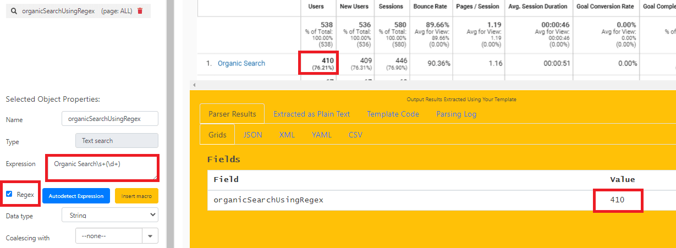Open the Extracted as Plain Text tab
This screenshot has width=676, height=248.
311,114
